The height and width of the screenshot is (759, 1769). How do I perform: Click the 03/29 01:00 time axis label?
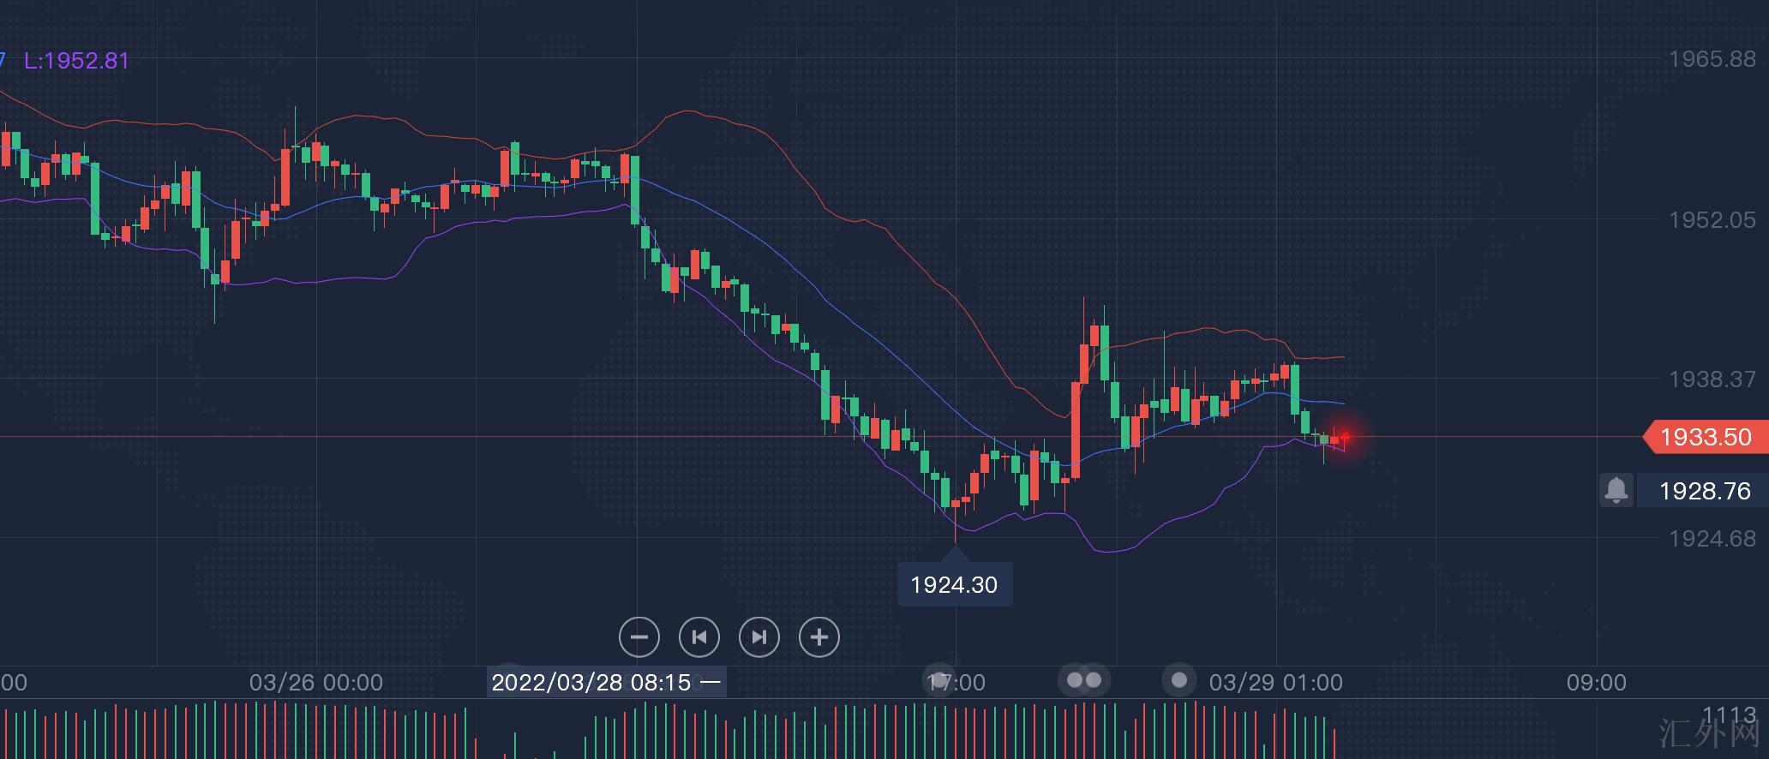pos(1275,683)
